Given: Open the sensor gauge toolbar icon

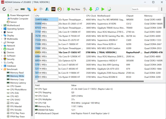Looking at the screenshot, I should 59,9.
